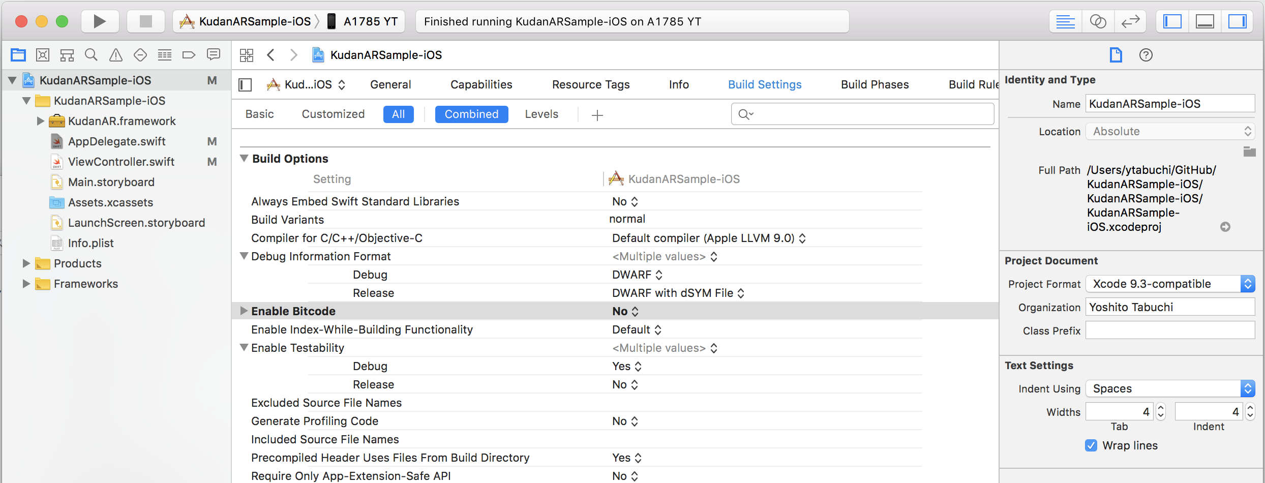Toggle the Utilities pane visibility
The image size is (1265, 483).
pos(1238,21)
